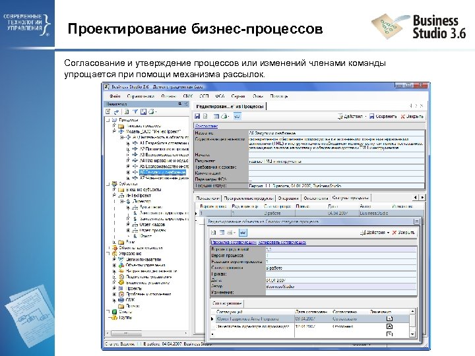Click the first navigator toolbar icon with pencil
The height and width of the screenshot is (356, 475).
[x=108, y=111]
